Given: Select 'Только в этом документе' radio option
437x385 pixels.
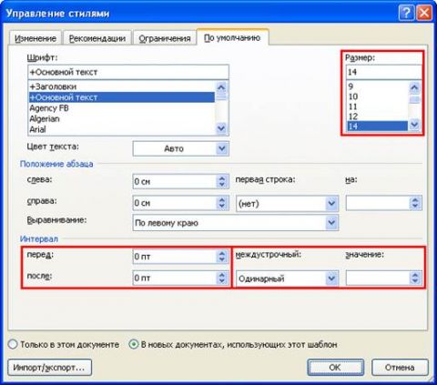Looking at the screenshot, I should point(13,345).
